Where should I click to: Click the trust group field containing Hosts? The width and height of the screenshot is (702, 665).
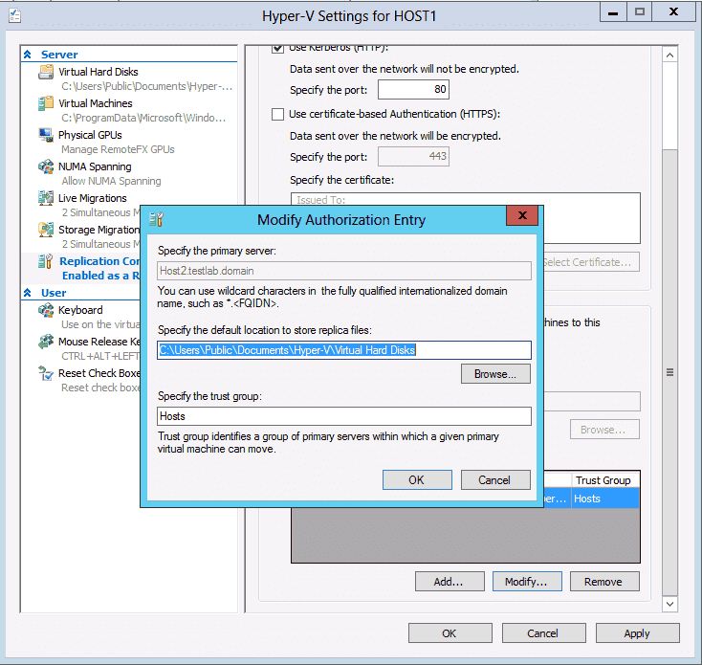pos(344,416)
